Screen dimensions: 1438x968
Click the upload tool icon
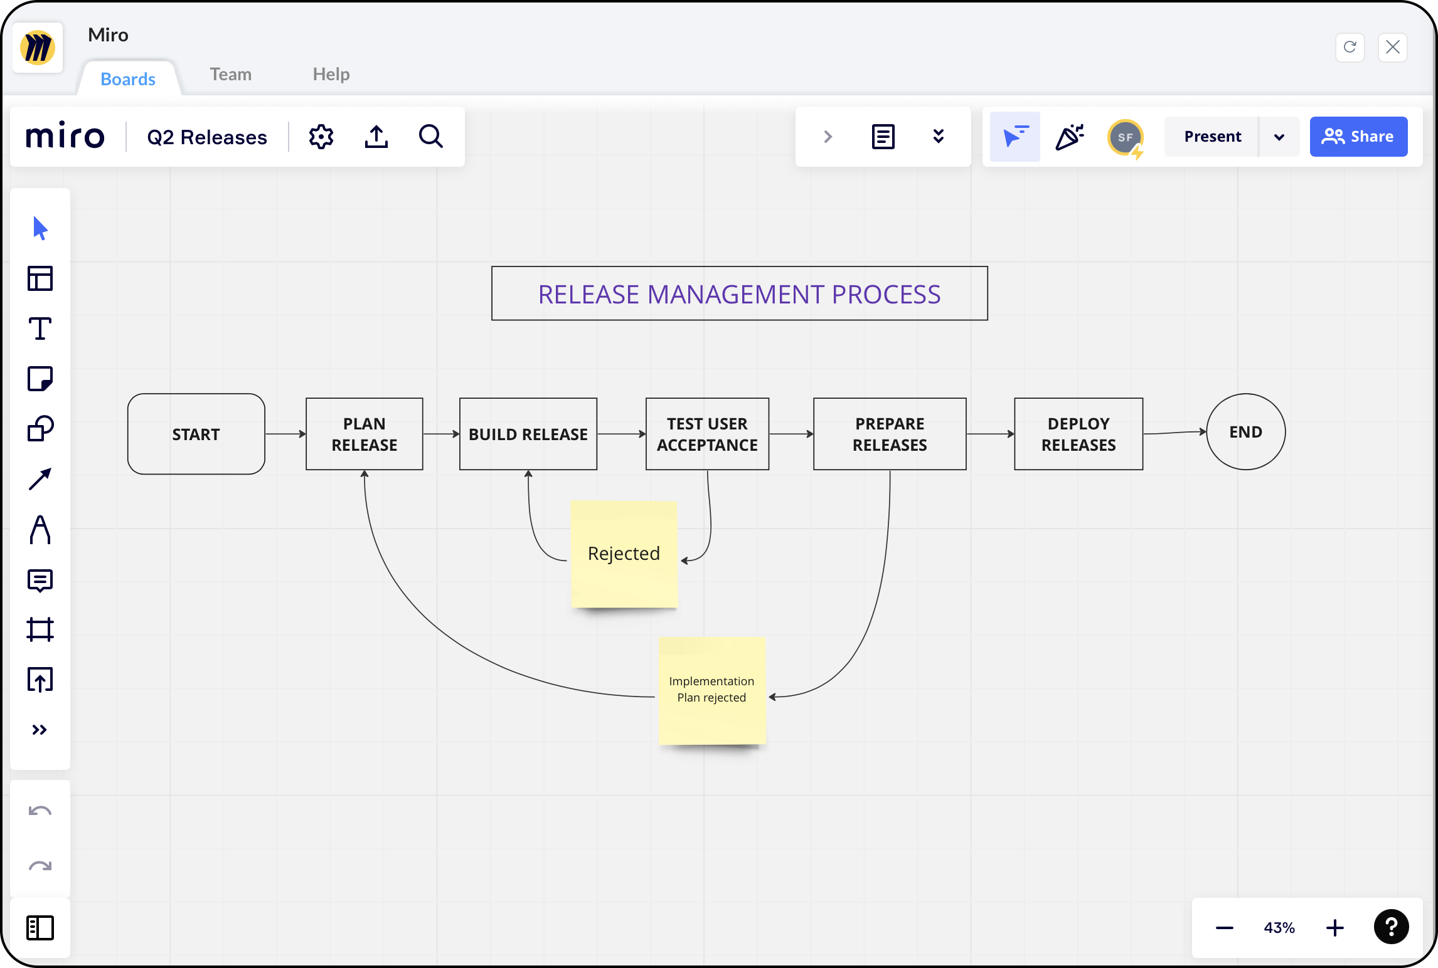point(40,680)
